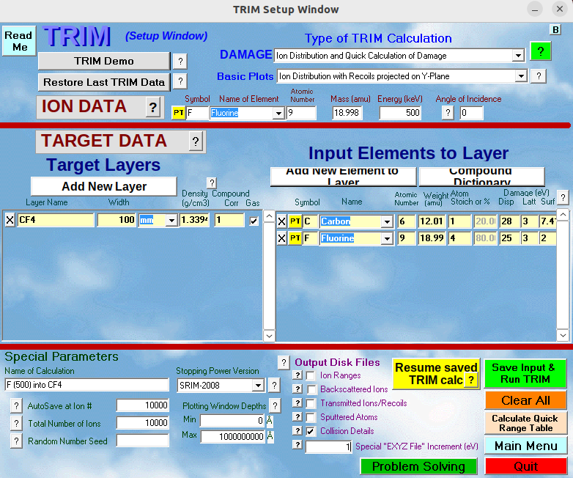Open help for Ion Ranges output
The width and height of the screenshot is (573, 478).
point(297,375)
